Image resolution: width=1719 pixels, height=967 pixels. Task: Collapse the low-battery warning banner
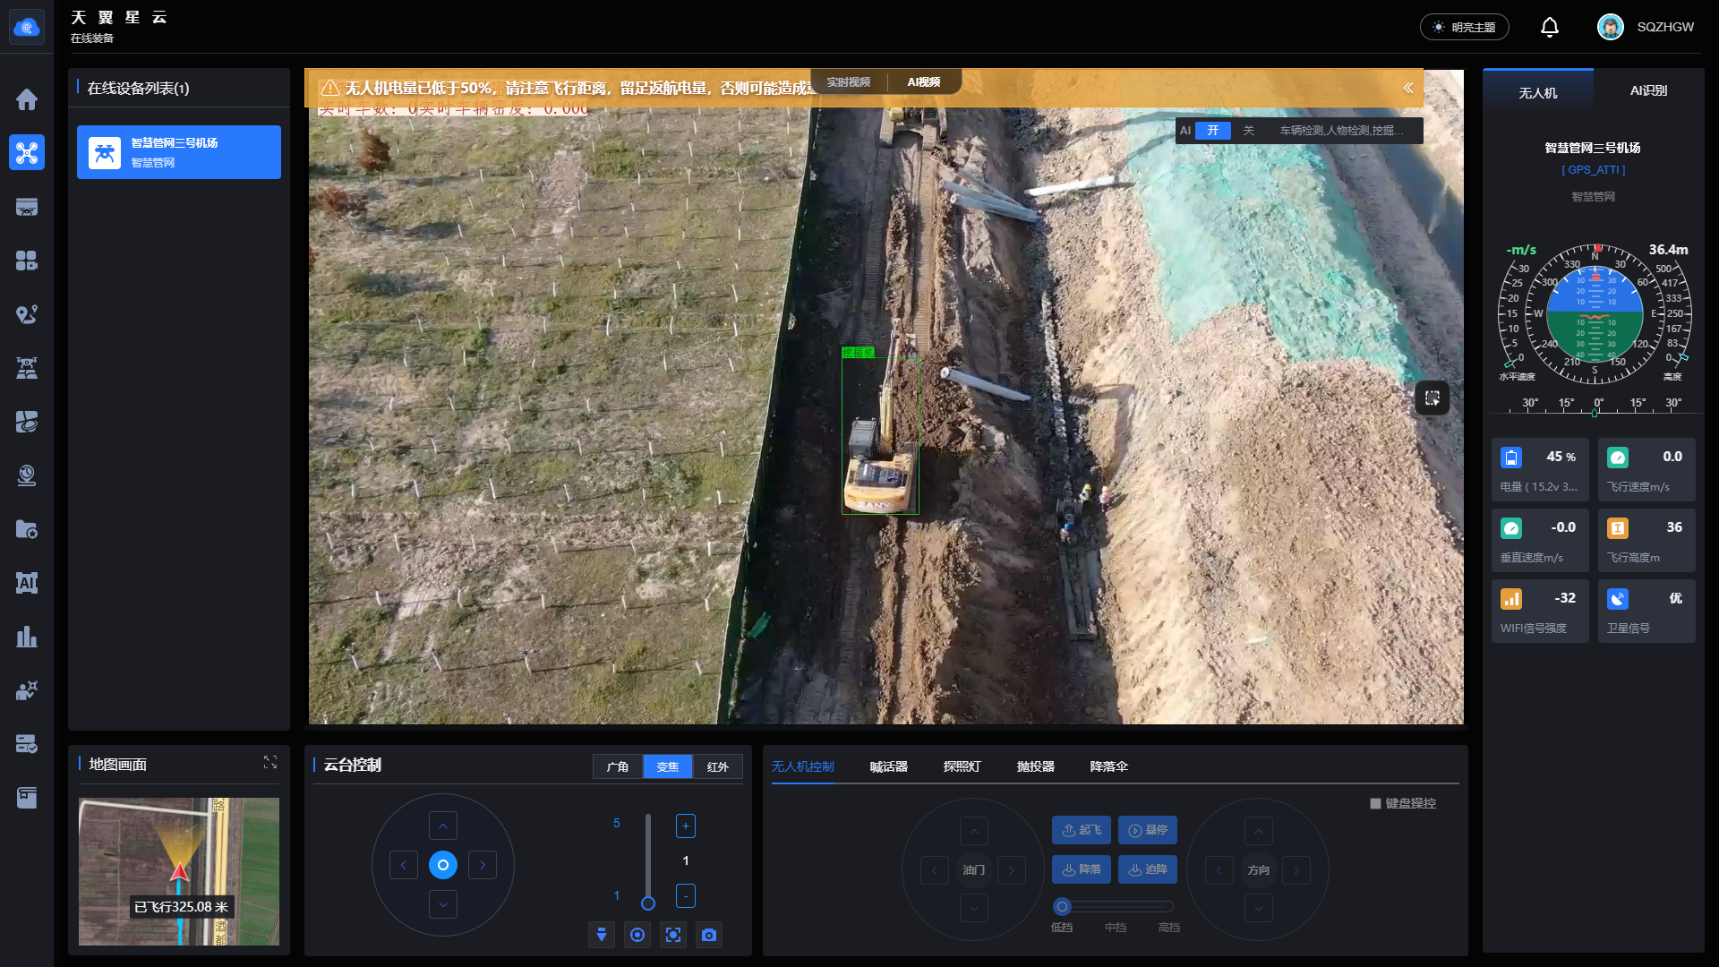point(1407,88)
